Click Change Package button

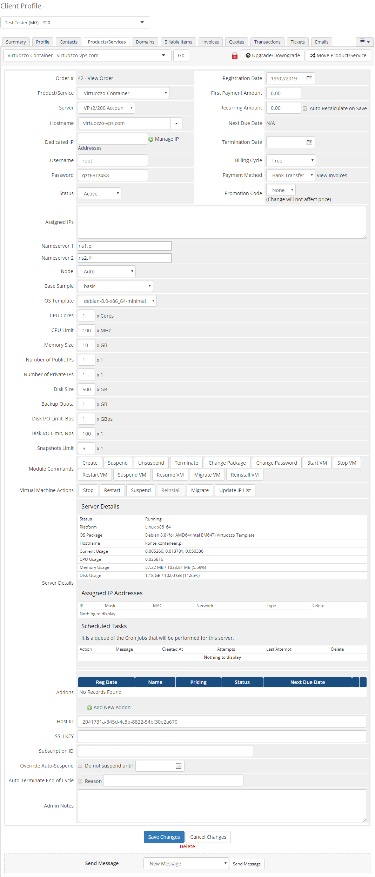click(x=227, y=463)
